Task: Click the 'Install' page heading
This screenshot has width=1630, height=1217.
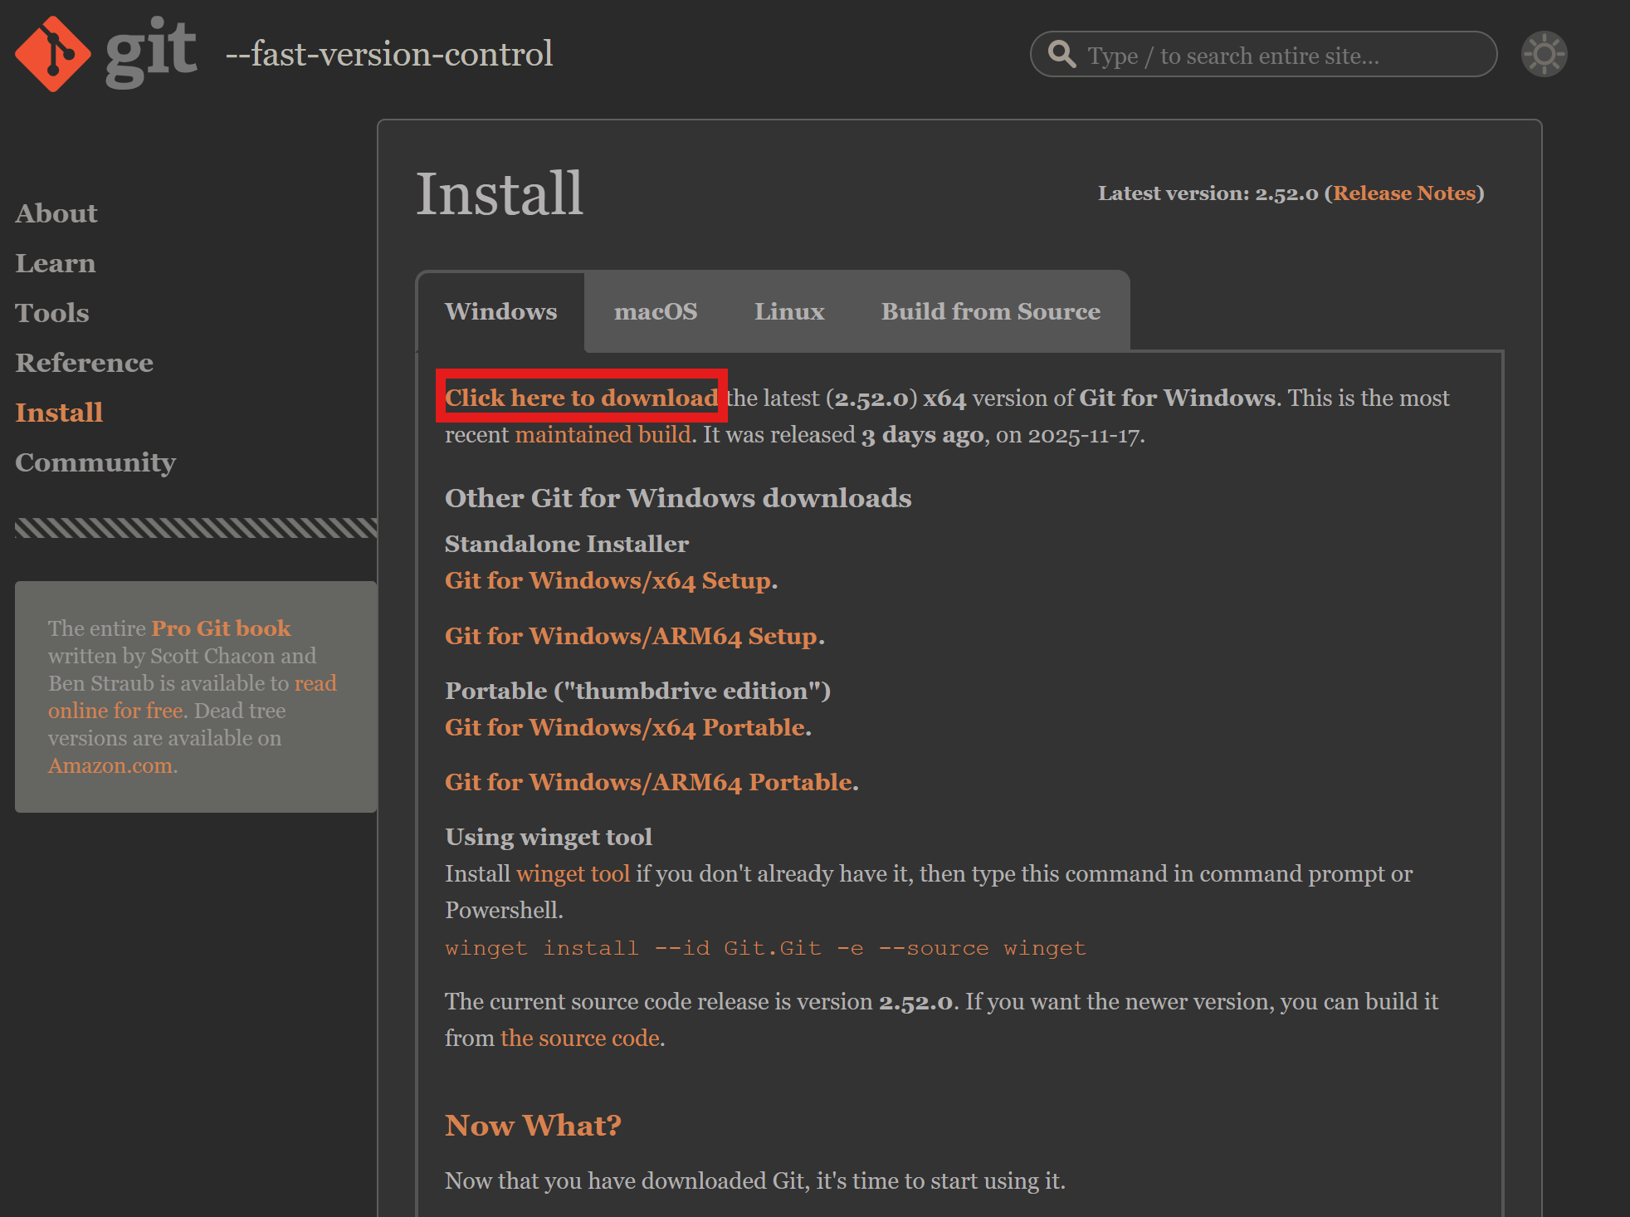Action: [x=500, y=193]
